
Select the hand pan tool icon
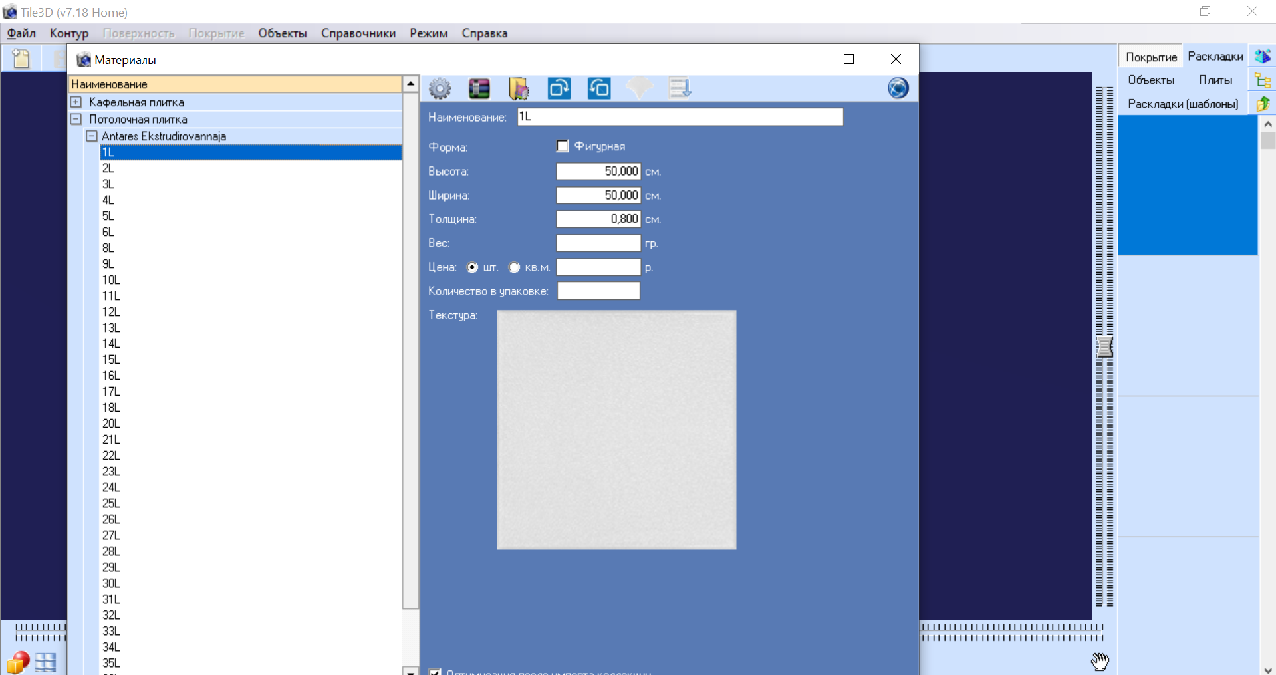(x=1100, y=661)
